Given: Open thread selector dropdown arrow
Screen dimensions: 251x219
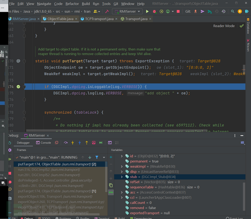Looking at the screenshot, I should coord(104,158).
